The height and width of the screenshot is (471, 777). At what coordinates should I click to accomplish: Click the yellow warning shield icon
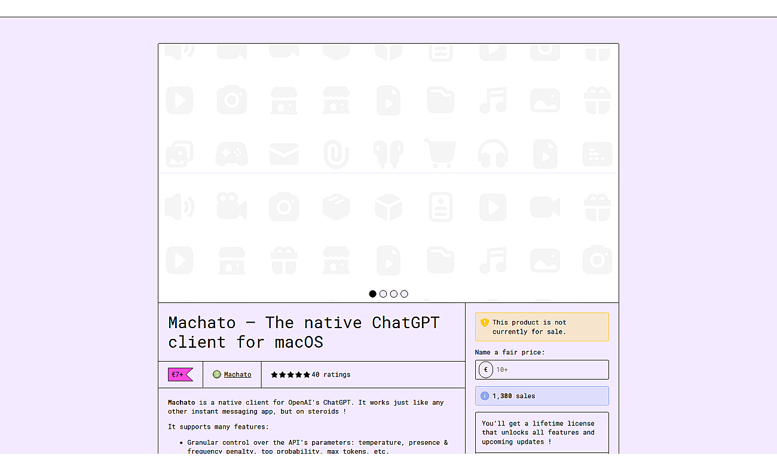485,323
